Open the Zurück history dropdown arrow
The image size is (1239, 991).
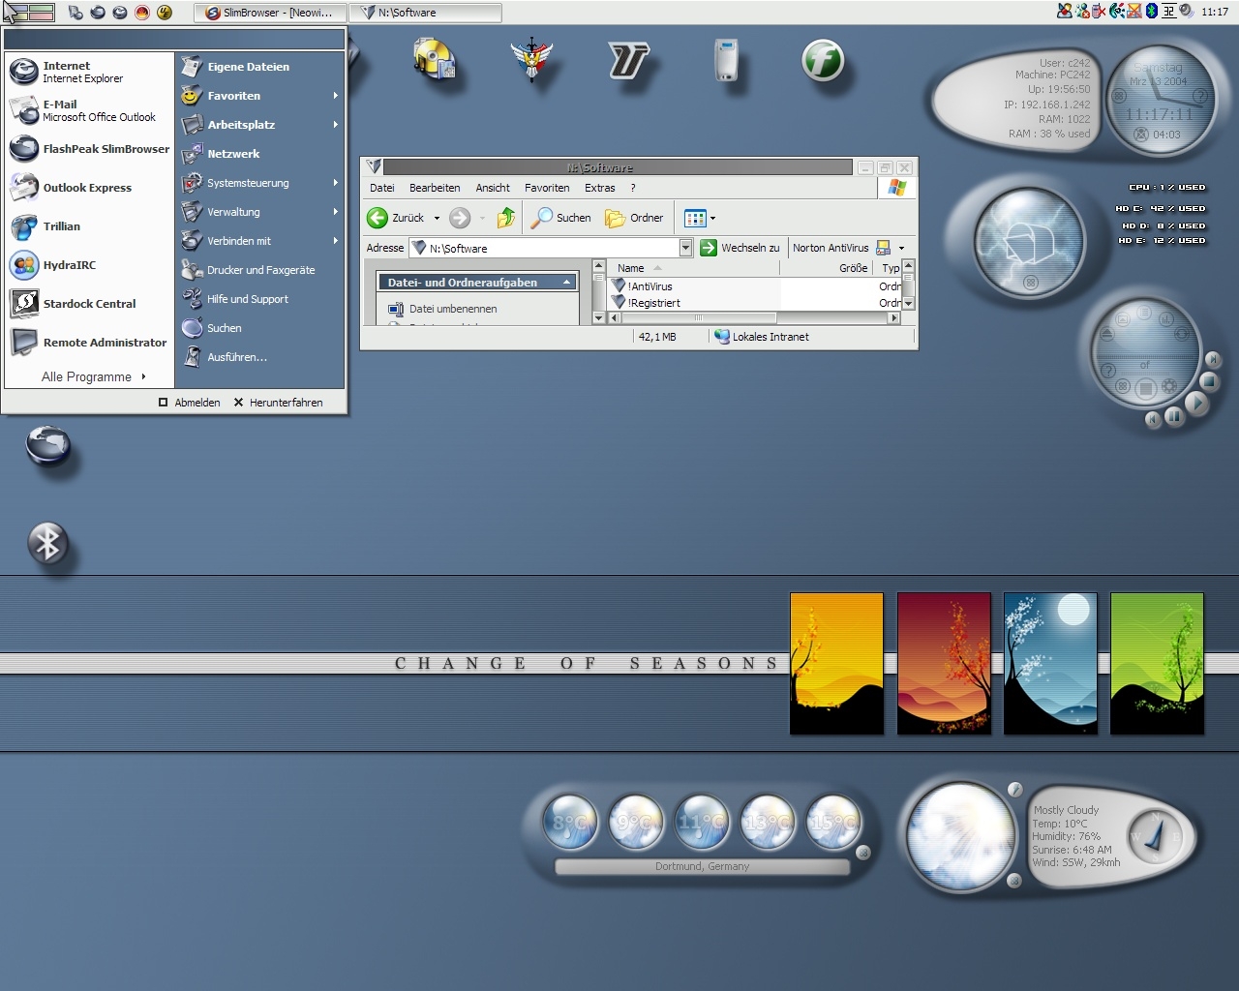437,218
